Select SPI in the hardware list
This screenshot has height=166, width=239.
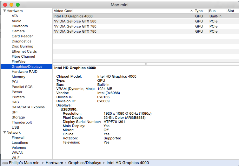(x=15, y=112)
